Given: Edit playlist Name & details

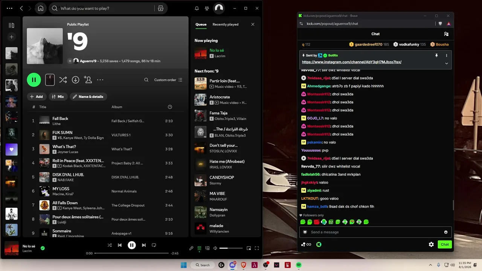Looking at the screenshot, I should coord(88,97).
